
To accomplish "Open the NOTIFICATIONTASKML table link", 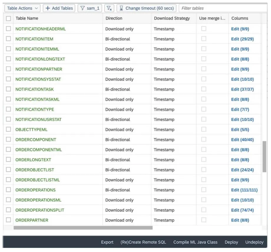I will point(37,100).
